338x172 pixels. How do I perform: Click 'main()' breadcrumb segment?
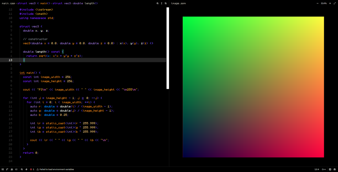(45, 3)
